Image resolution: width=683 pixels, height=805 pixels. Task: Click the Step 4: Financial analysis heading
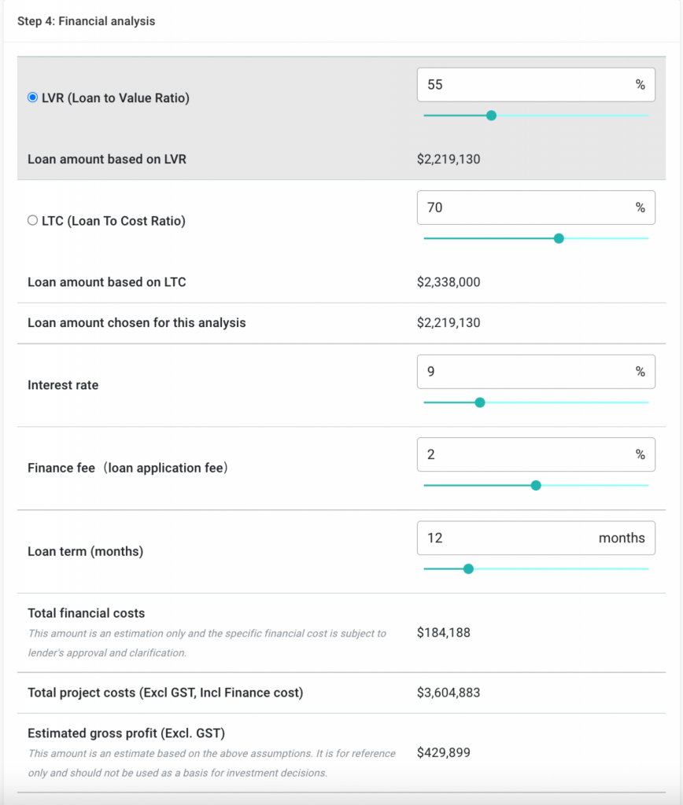coord(87,21)
